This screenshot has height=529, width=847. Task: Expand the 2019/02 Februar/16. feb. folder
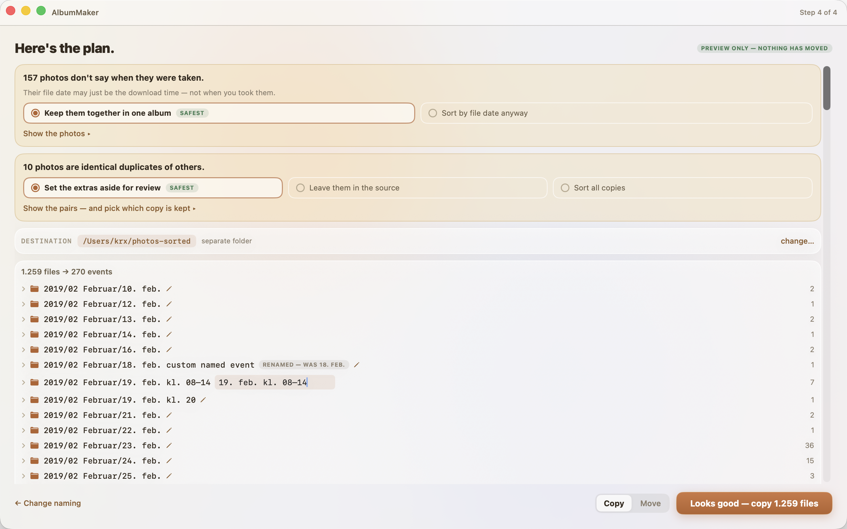point(23,349)
